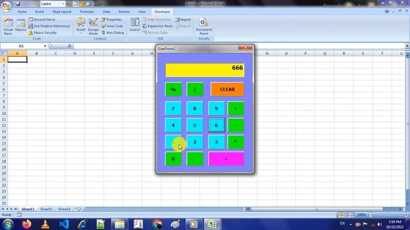The height and width of the screenshot is (230, 410).
Task: Click the % button on the calculator
Action: pyautogui.click(x=173, y=89)
